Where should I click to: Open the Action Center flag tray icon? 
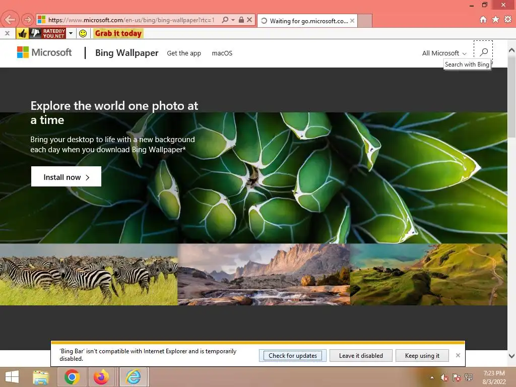(x=457, y=377)
